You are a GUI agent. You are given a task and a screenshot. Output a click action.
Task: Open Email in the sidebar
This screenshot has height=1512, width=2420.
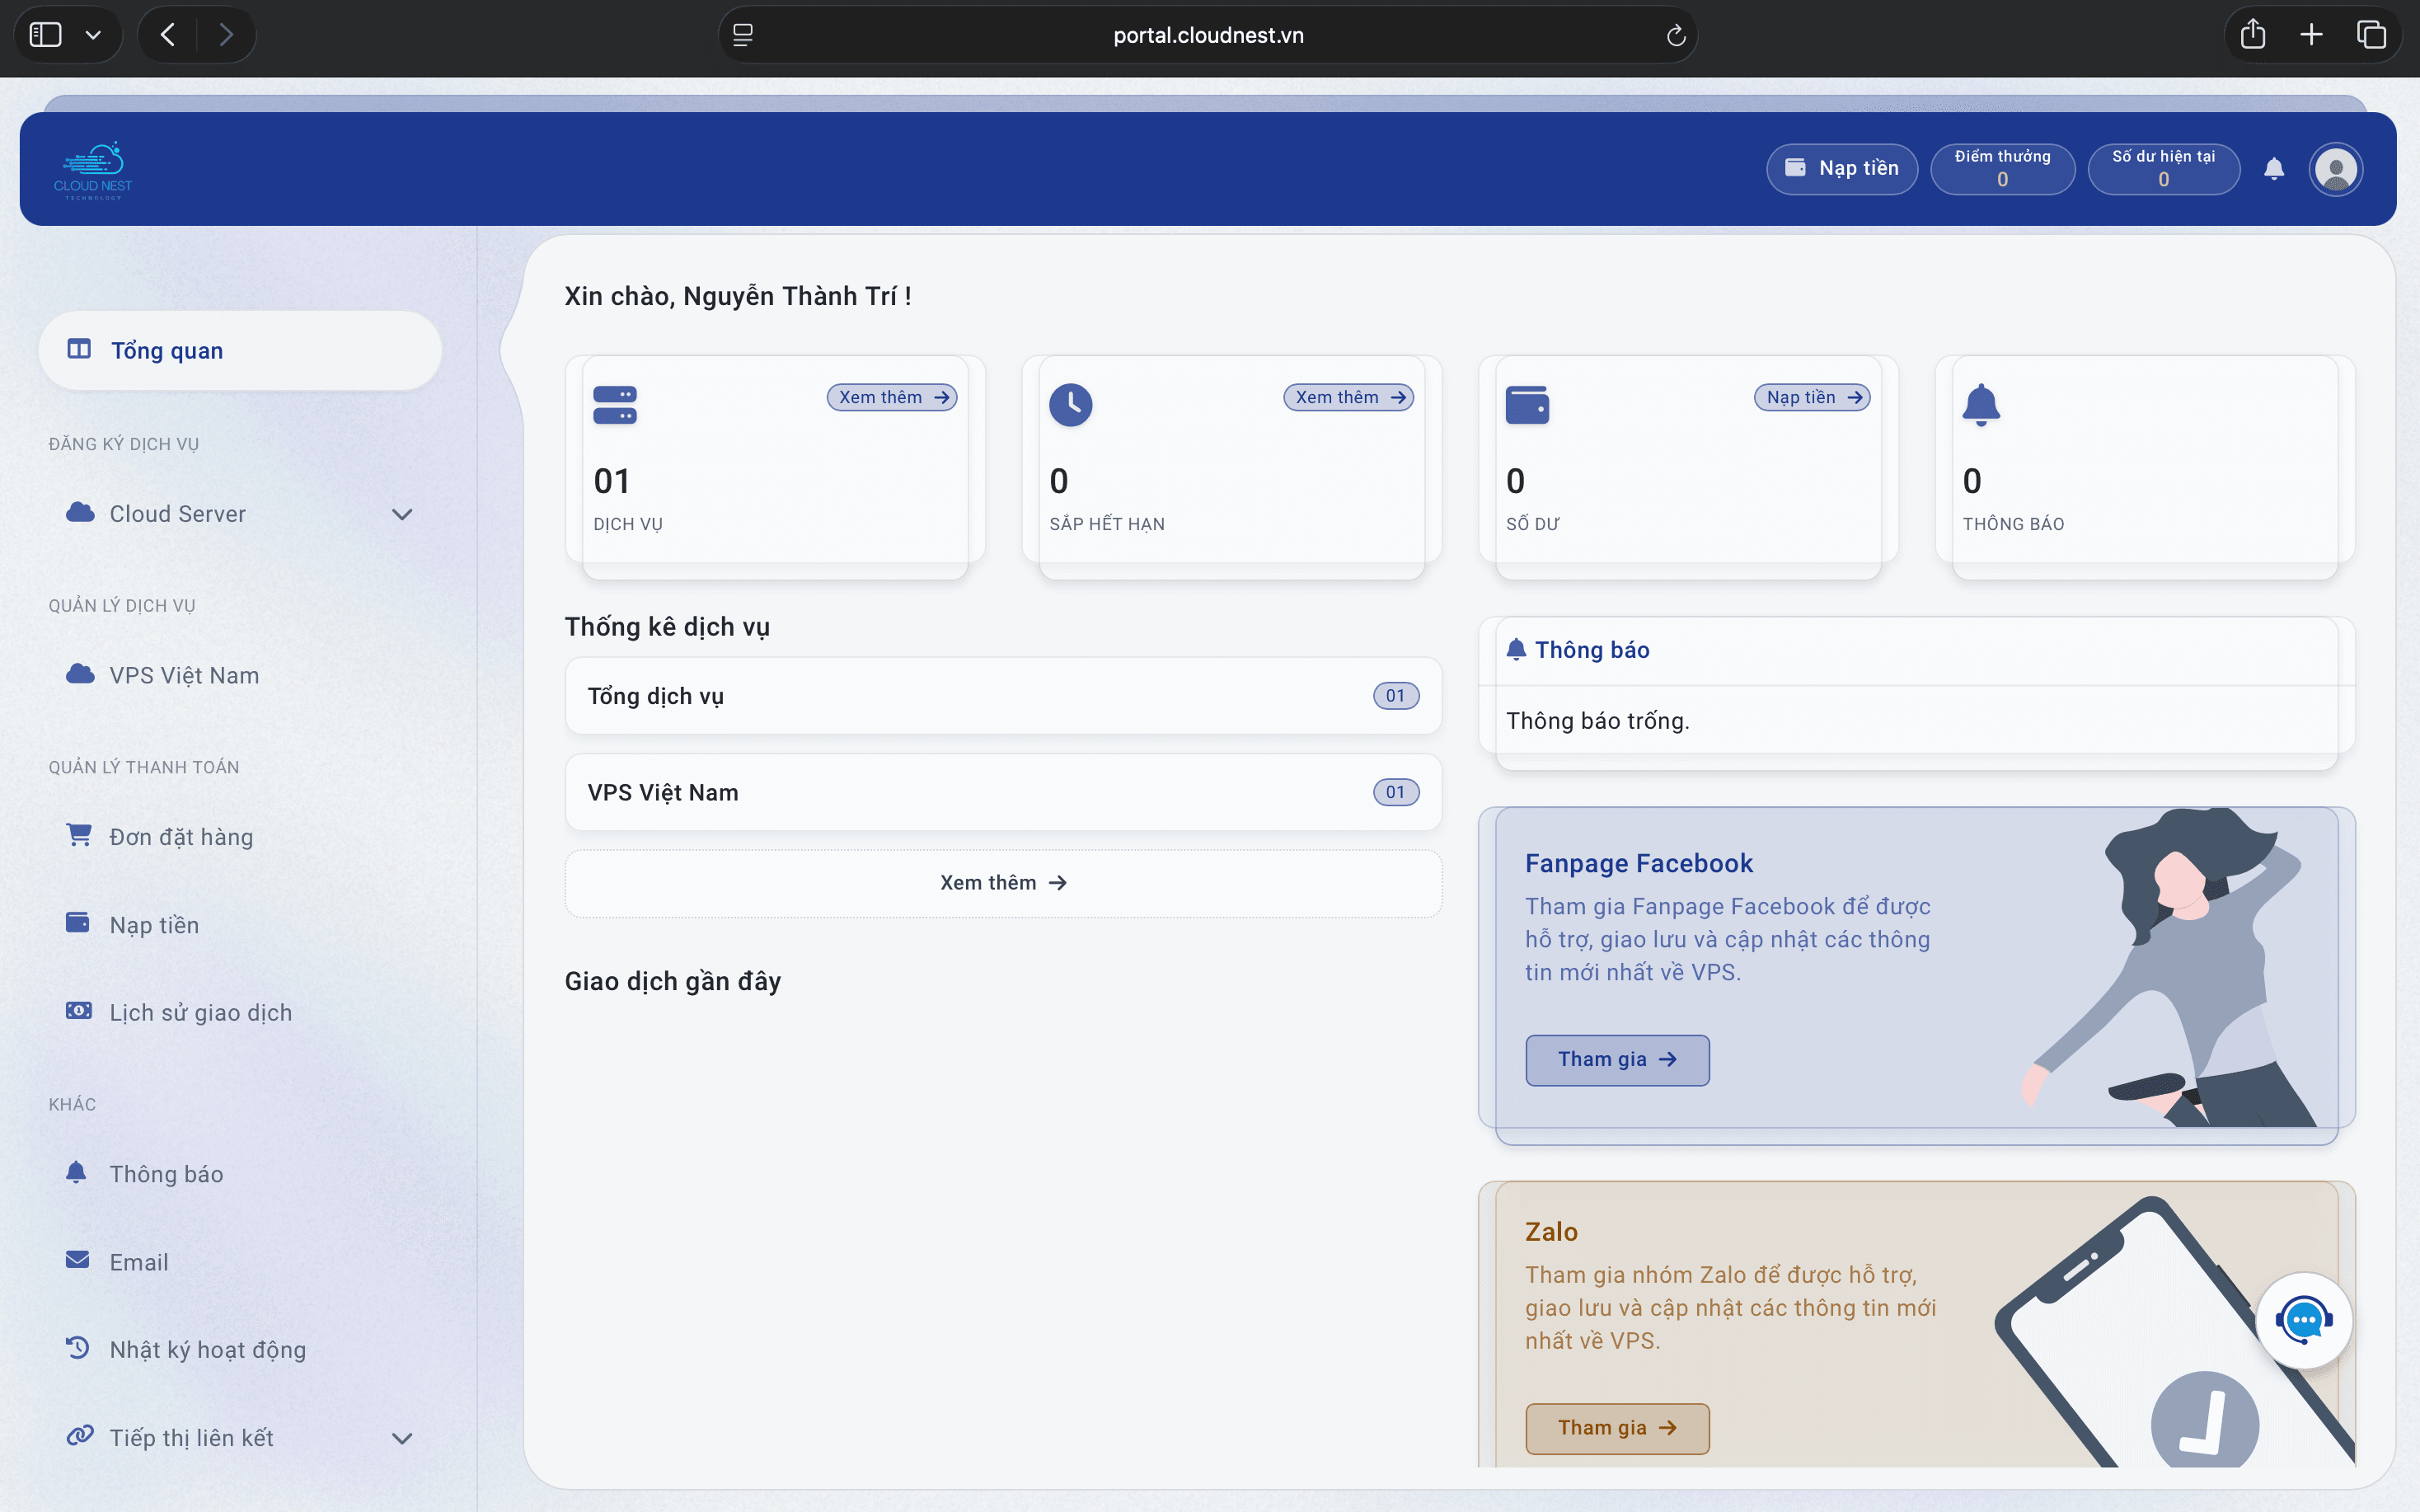pos(240,1261)
